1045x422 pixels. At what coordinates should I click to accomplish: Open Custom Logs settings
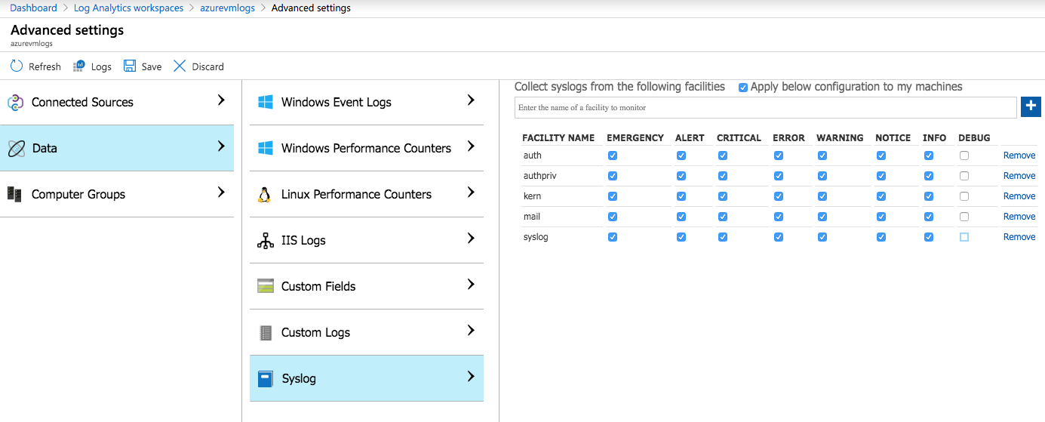[367, 332]
